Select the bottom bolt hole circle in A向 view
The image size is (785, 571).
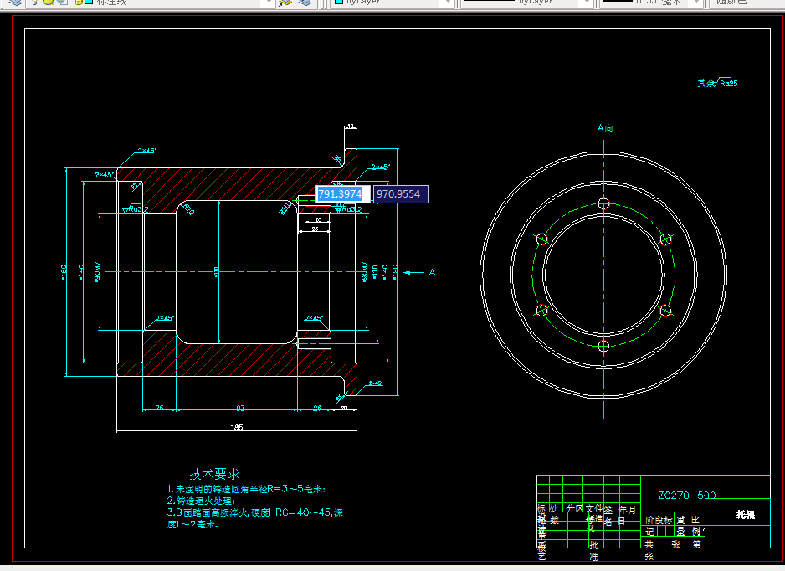pos(603,346)
